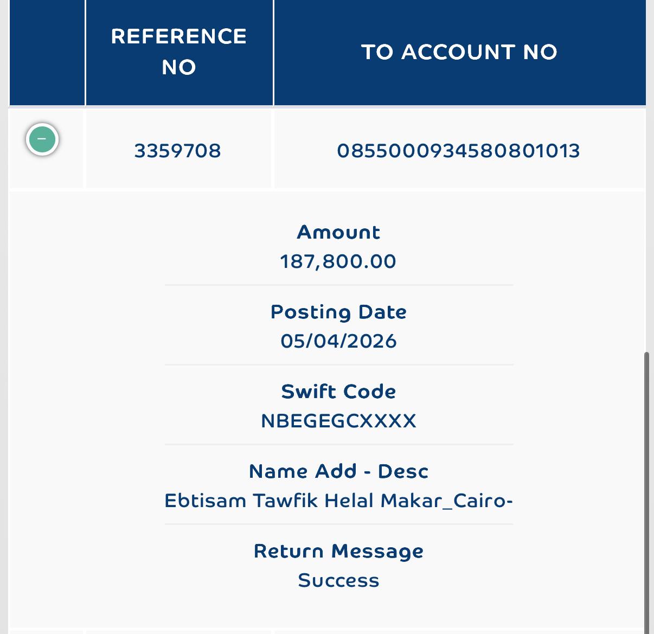
Task: Select account number 0855000934580801013
Action: tap(459, 151)
